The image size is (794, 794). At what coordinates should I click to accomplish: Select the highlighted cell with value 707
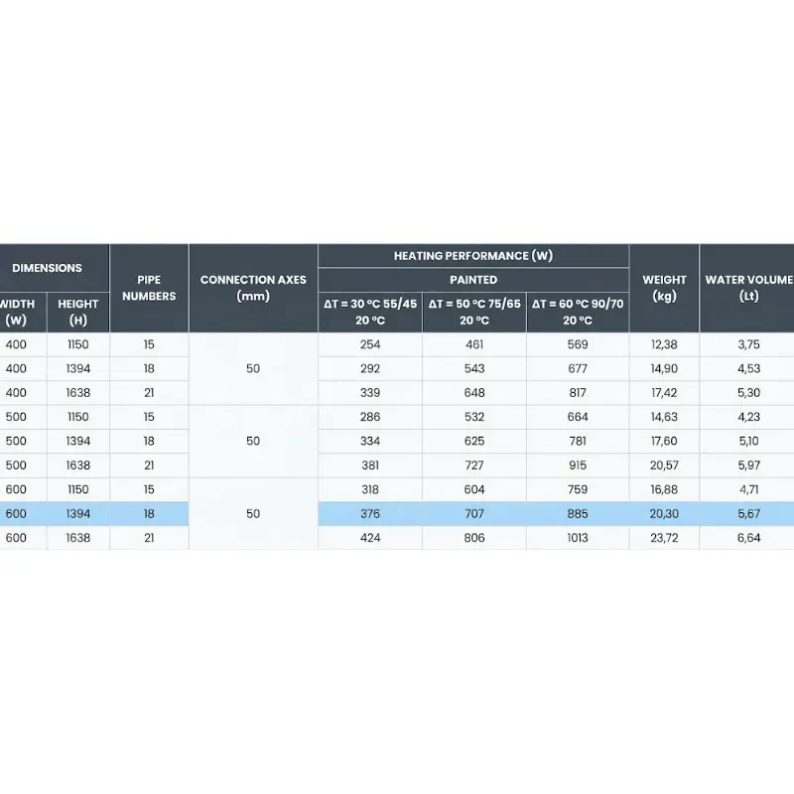474,514
